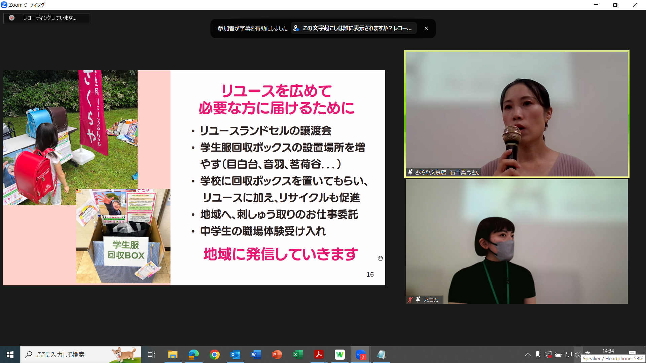This screenshot has height=363, width=646.
Task: Click the taskbar search box
Action: [81, 355]
